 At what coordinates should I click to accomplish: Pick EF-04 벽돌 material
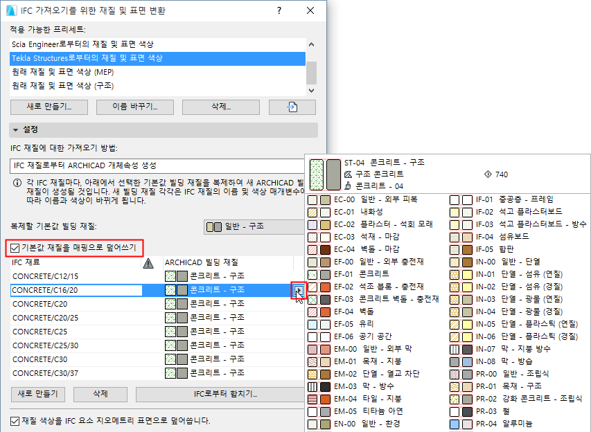(x=375, y=312)
